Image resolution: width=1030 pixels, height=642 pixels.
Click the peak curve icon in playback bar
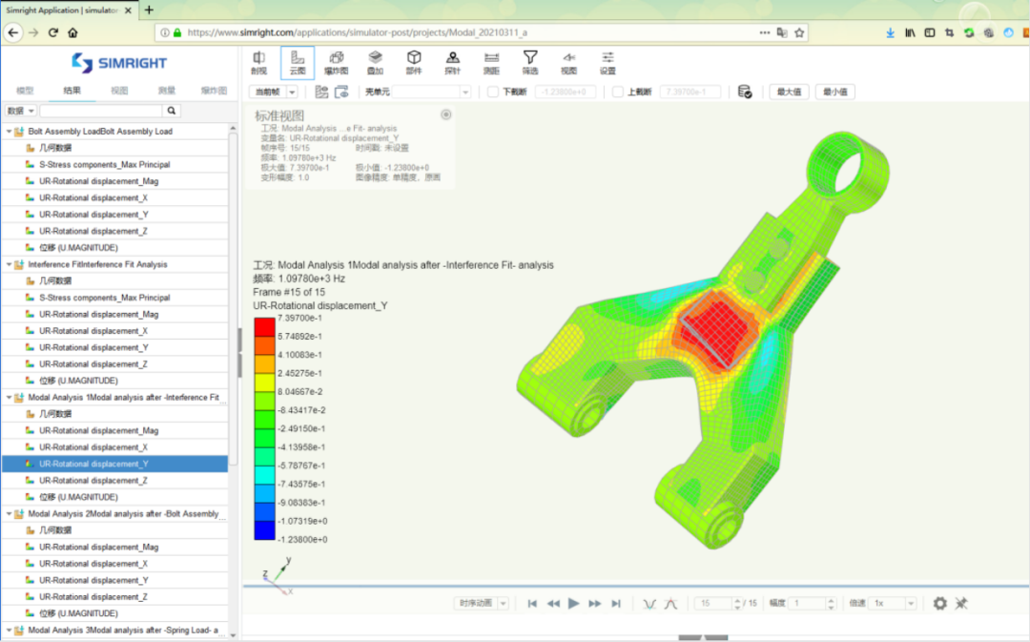(x=670, y=603)
